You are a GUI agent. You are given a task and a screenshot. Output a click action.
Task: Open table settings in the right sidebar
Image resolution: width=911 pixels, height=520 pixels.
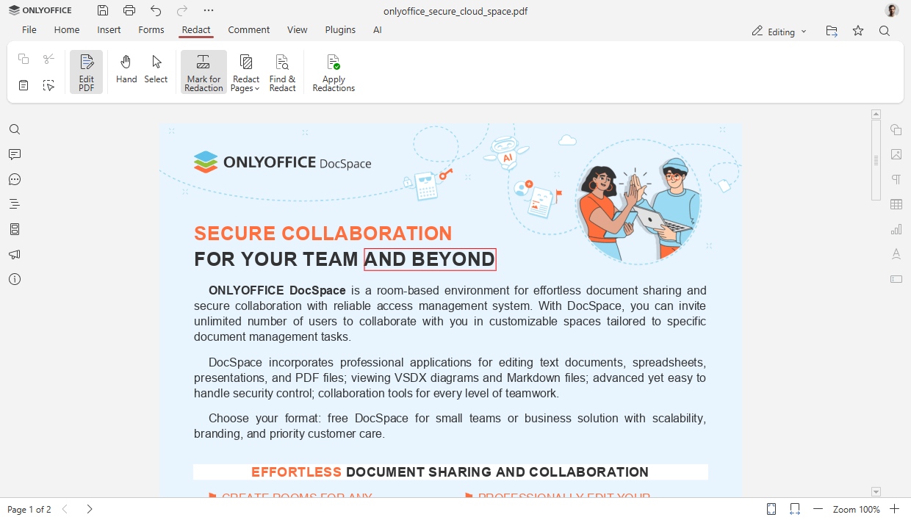(896, 204)
